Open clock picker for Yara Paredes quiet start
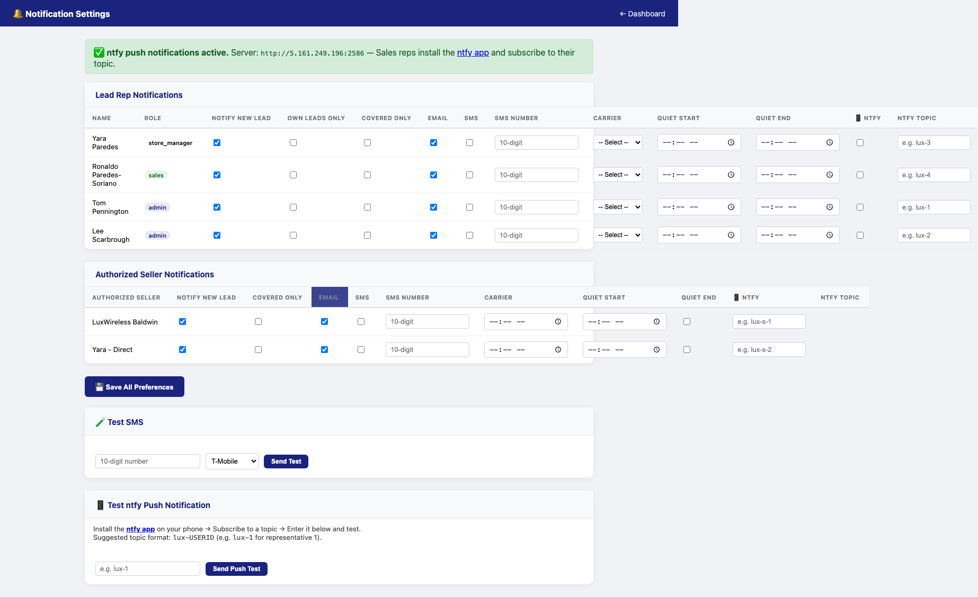Viewport: 978px width, 597px height. point(731,142)
